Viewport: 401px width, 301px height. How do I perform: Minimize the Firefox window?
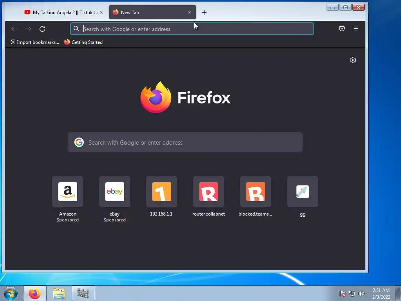coord(332,7)
